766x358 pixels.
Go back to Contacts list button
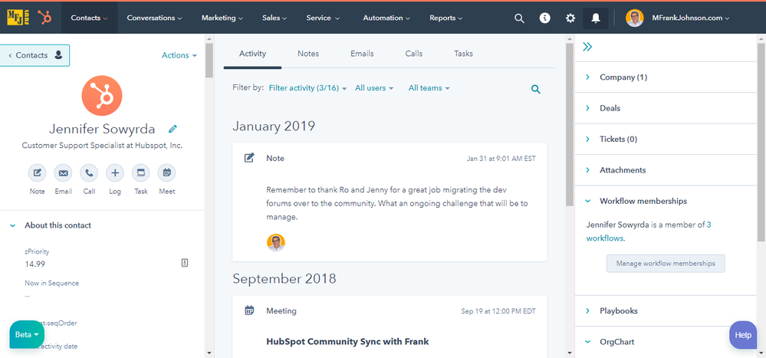(35, 55)
